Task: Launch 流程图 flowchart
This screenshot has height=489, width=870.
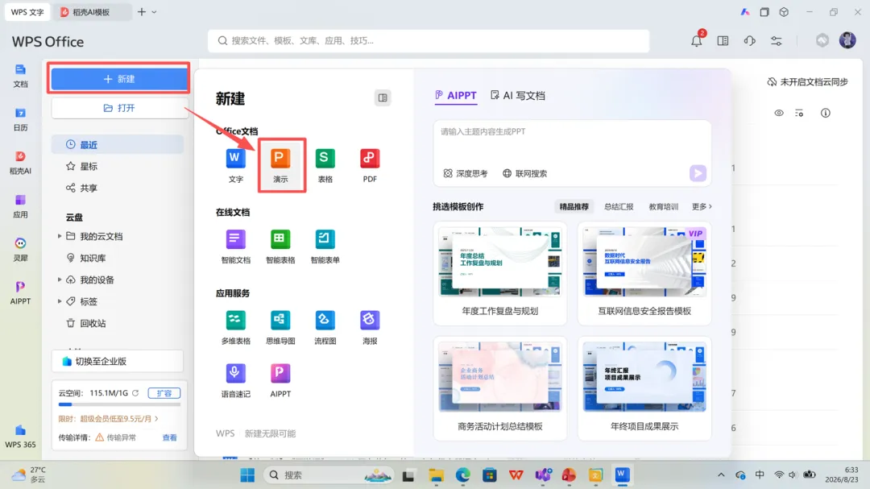Action: pyautogui.click(x=325, y=328)
